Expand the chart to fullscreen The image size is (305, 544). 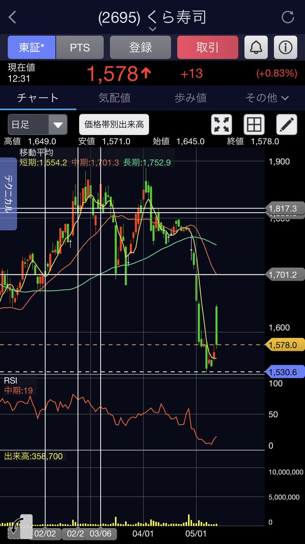[222, 125]
